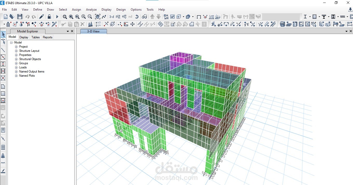Click the Show Undeformed Shape icon
353x185 pixels.
[199, 17]
